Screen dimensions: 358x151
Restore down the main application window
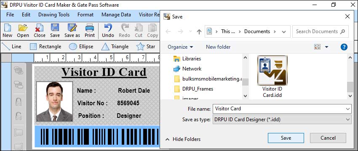334,5
